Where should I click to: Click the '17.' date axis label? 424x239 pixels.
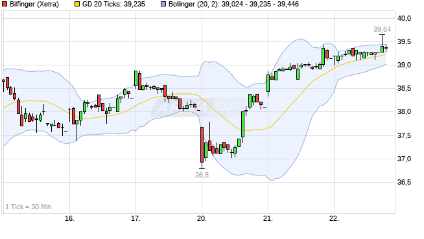pos(135,218)
